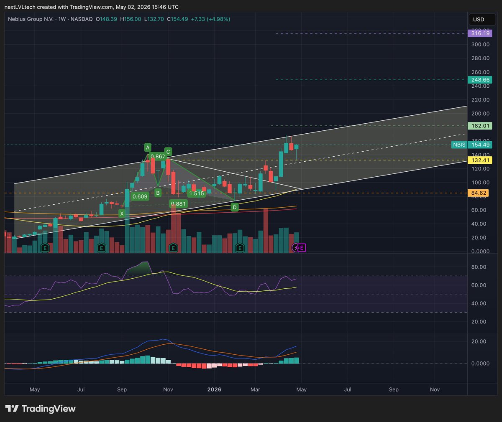This screenshot has height=422, width=502.
Task: Click the 316.19 purple price label
Action: click(480, 33)
